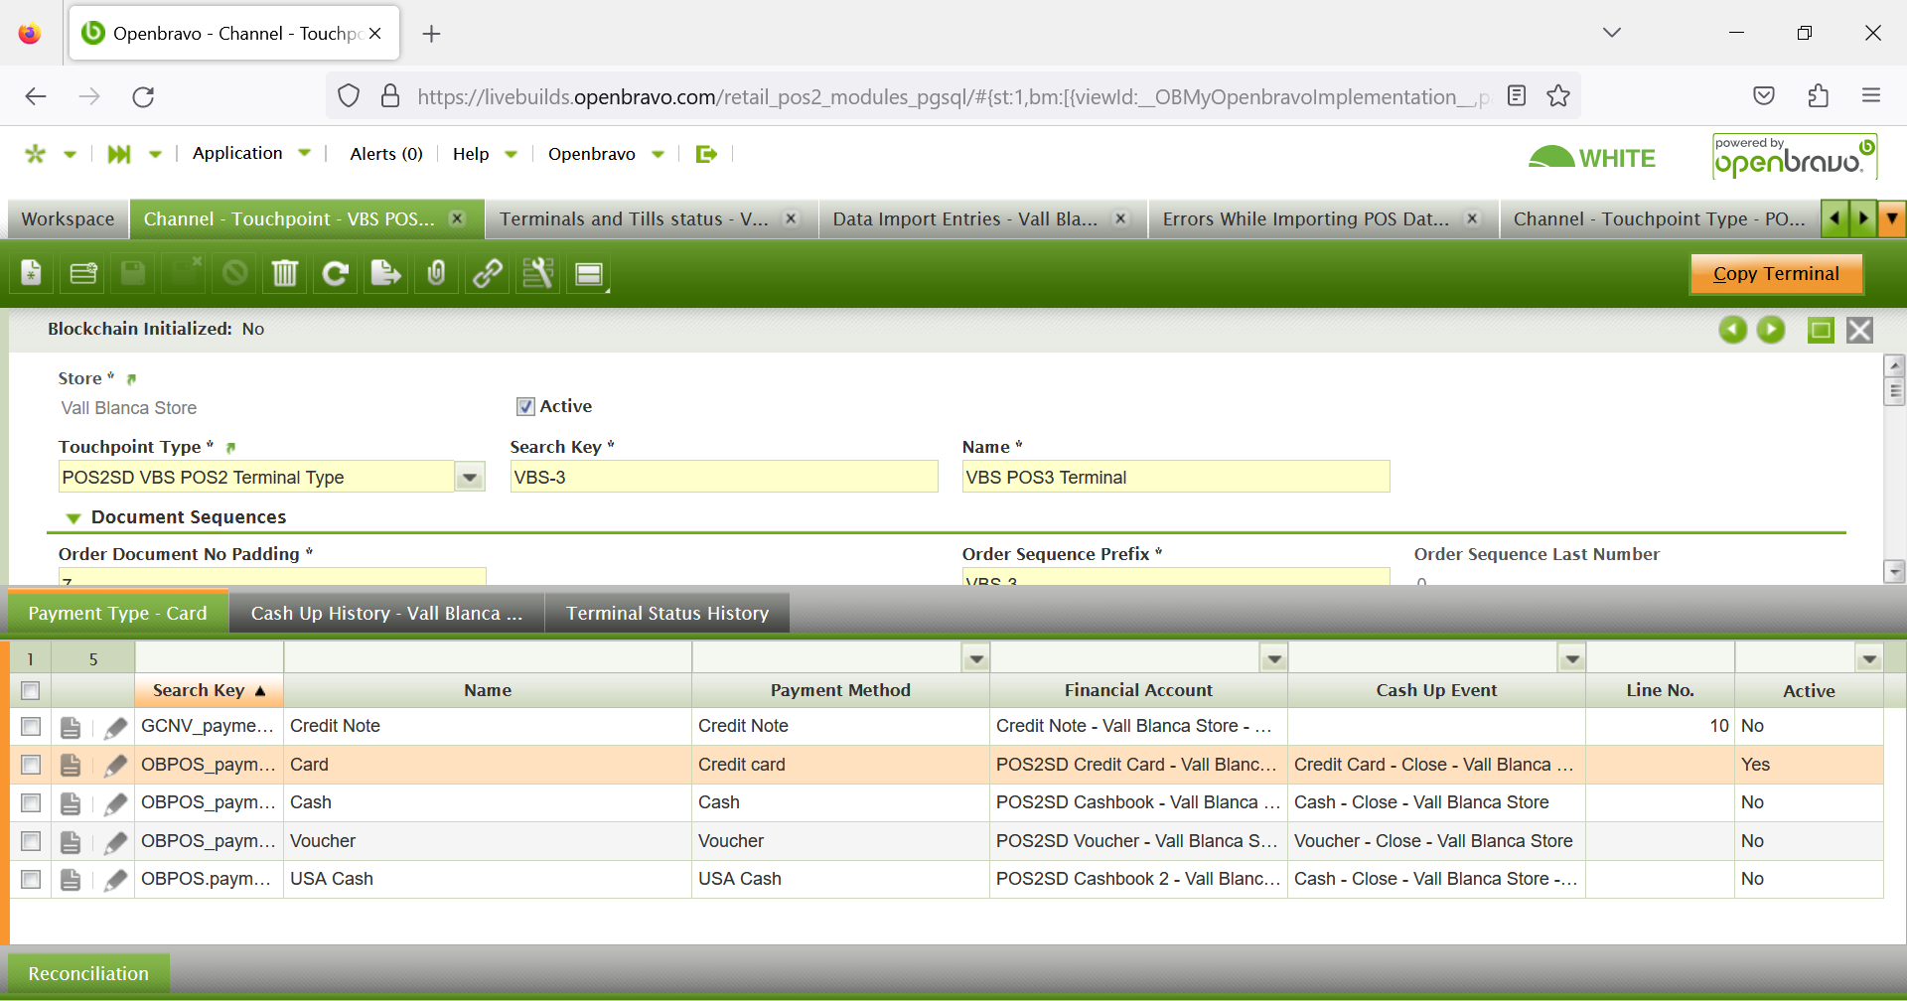Switch to Terminals and Tills status tab
Image resolution: width=1907 pixels, height=1001 pixels.
click(x=634, y=219)
